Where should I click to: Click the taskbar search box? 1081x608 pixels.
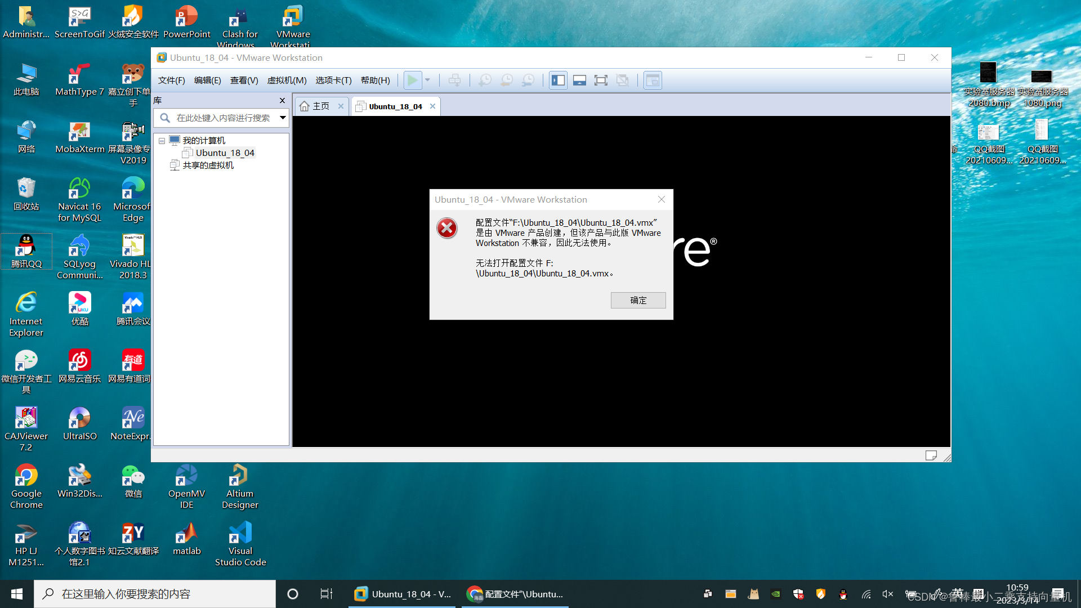(155, 594)
